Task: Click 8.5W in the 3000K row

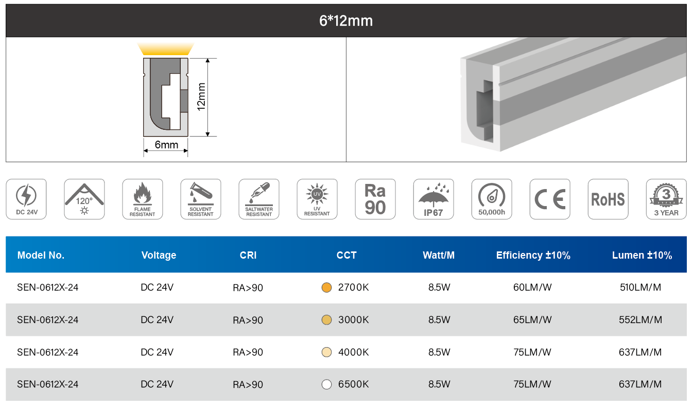Action: point(439,320)
